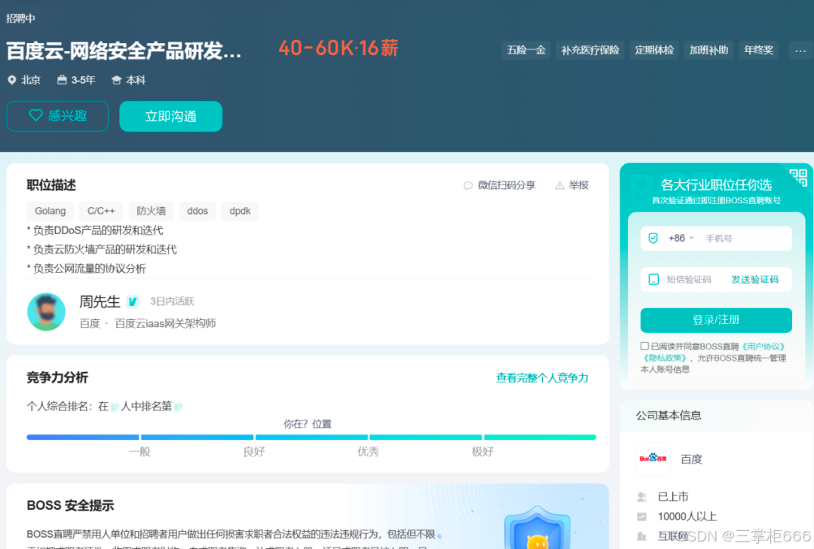Click the 优秀 ranking label
The image size is (814, 549).
click(368, 451)
